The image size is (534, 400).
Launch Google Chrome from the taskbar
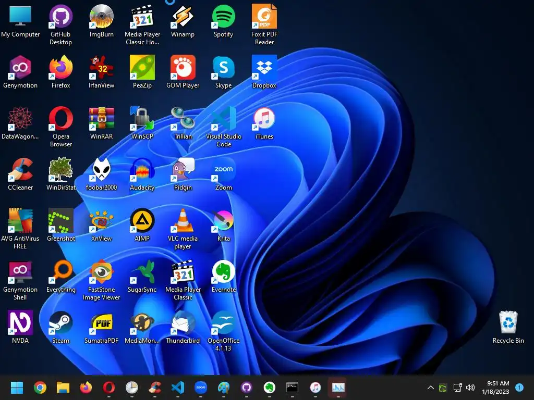40,387
